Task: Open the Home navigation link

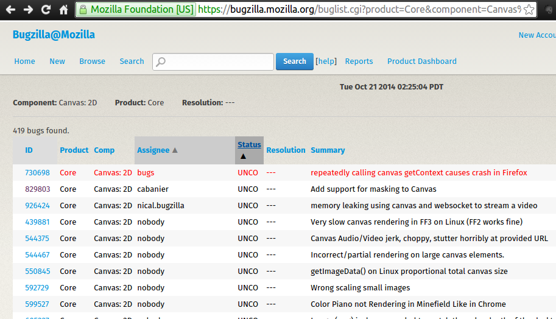Action: [24, 61]
